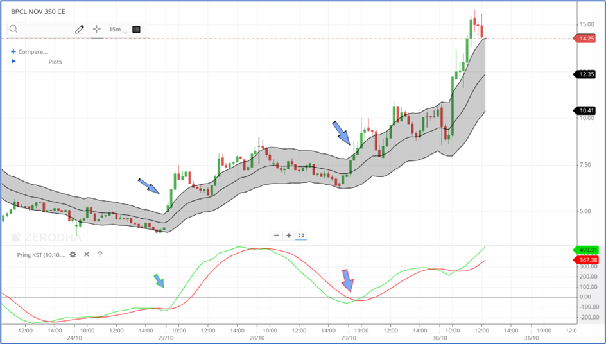
Task: Remove Pring KST indicator with X
Action: pyautogui.click(x=87, y=254)
